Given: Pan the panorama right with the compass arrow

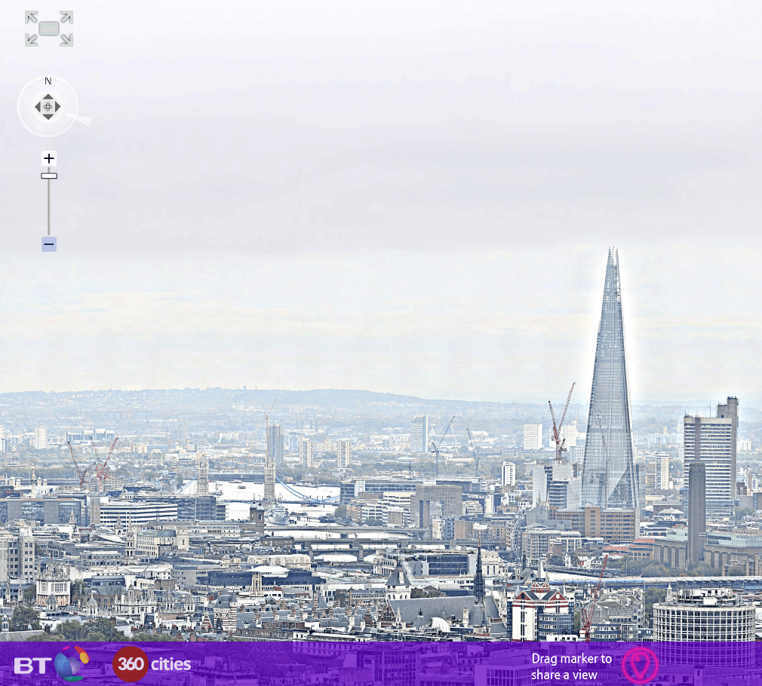Looking at the screenshot, I should point(58,106).
